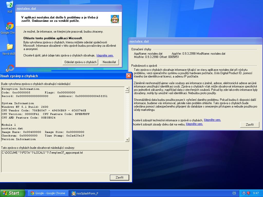Viewport: 263px width, 197px height.
Task: Click 'Time Stamp: 0x2a425e19' text
Action: 64,136
